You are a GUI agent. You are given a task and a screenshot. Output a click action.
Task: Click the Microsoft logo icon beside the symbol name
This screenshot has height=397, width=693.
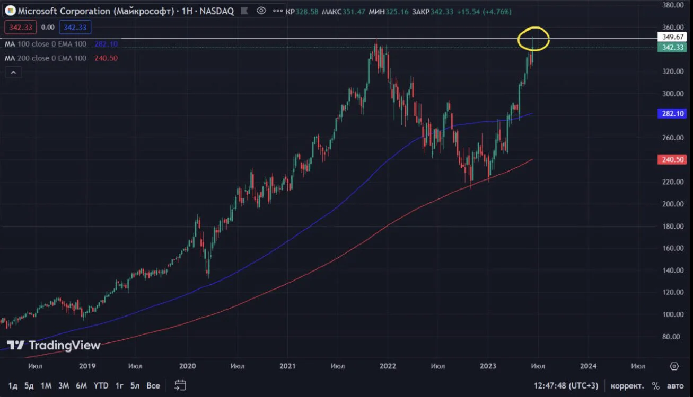pos(10,11)
